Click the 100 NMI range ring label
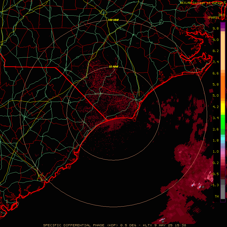Viewport: 227px width, 227px height. pyautogui.click(x=113, y=20)
